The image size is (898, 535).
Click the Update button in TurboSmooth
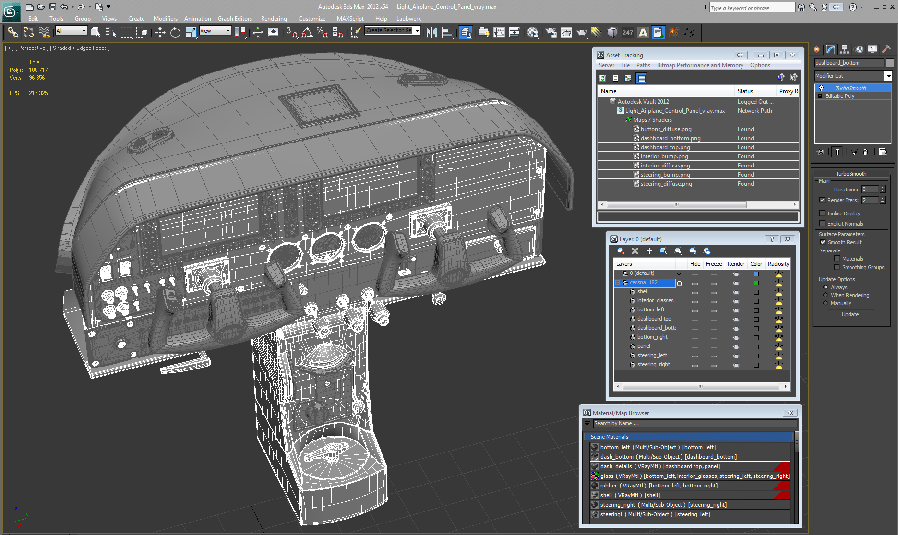tap(850, 314)
